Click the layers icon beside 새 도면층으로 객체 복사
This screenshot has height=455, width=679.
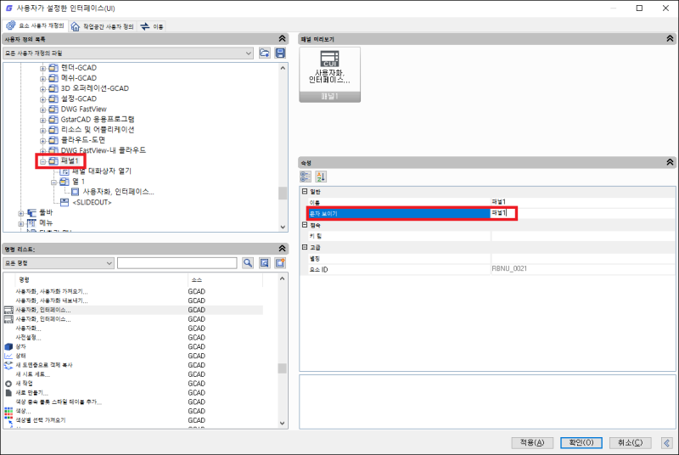(x=8, y=365)
